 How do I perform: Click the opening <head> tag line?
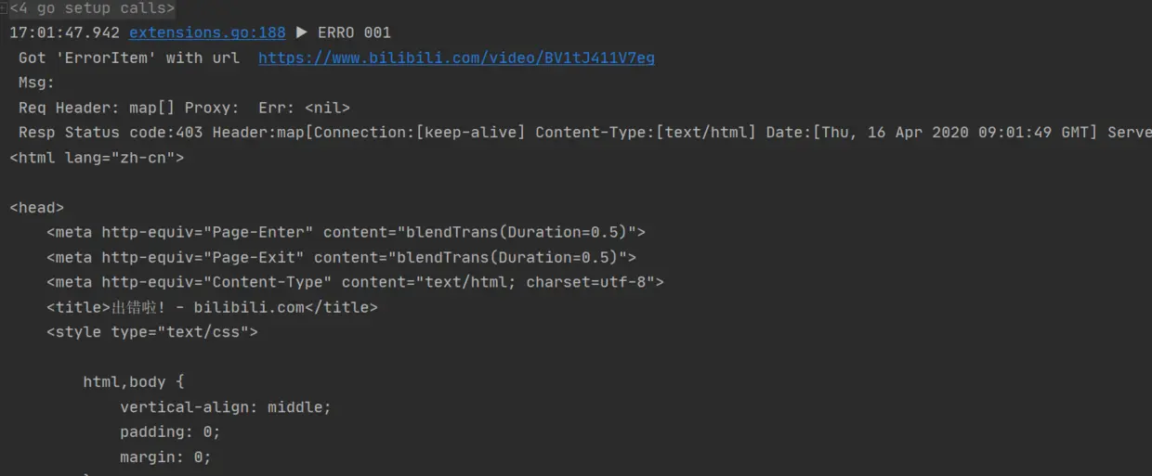point(37,208)
